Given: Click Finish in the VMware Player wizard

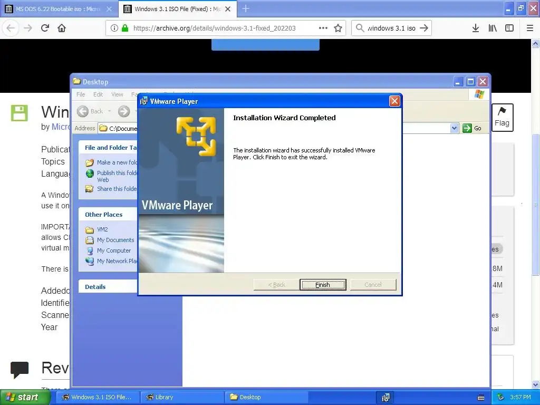Looking at the screenshot, I should point(323,284).
